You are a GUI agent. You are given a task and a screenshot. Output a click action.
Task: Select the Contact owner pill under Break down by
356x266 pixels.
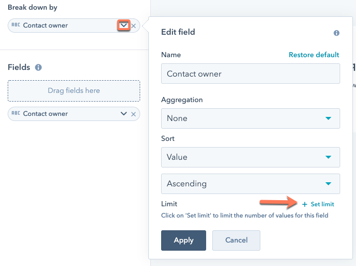pyautogui.click(x=74, y=26)
